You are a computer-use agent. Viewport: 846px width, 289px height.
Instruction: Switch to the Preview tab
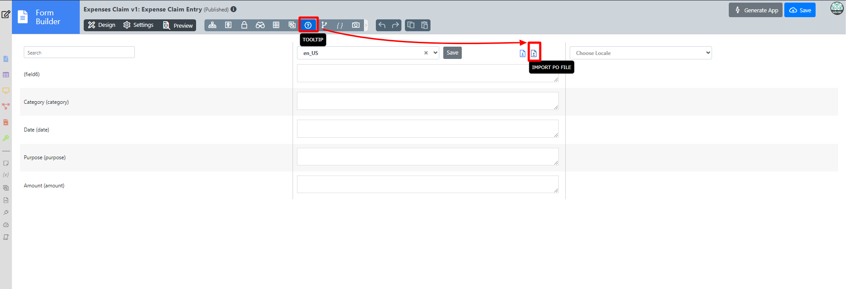[178, 25]
